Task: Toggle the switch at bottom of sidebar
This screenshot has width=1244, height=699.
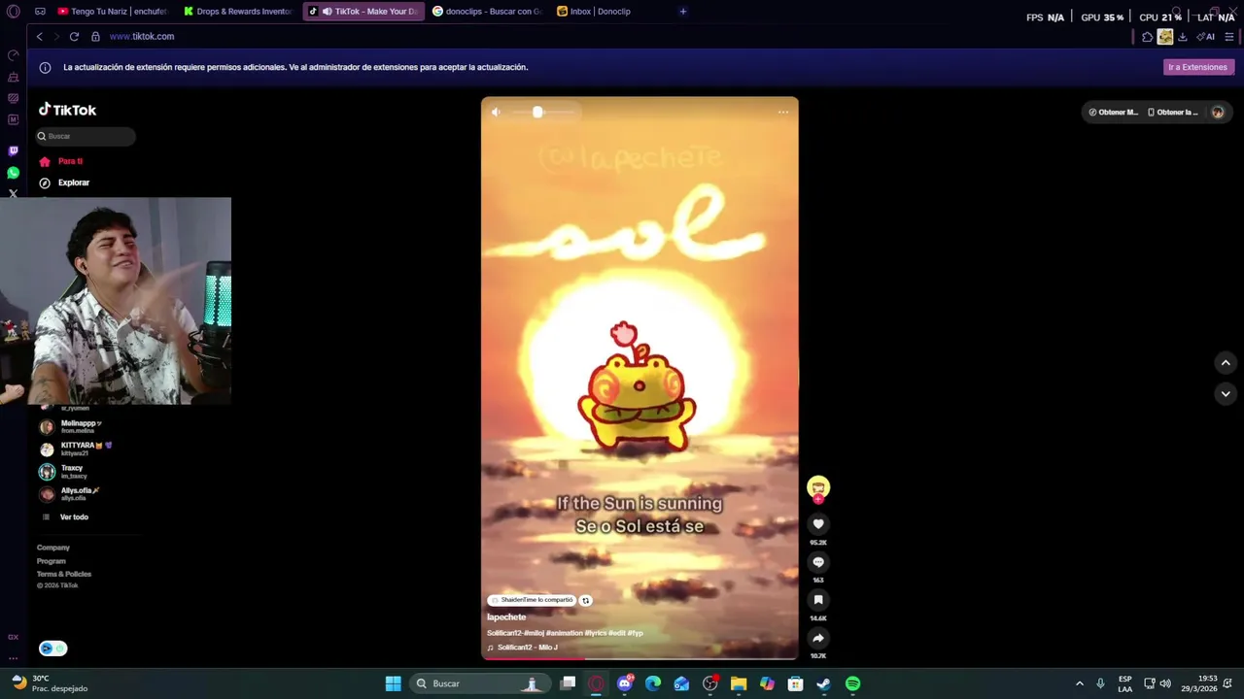Action: 52,649
